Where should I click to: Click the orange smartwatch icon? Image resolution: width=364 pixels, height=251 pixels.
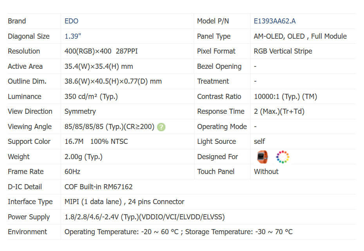coord(262,156)
